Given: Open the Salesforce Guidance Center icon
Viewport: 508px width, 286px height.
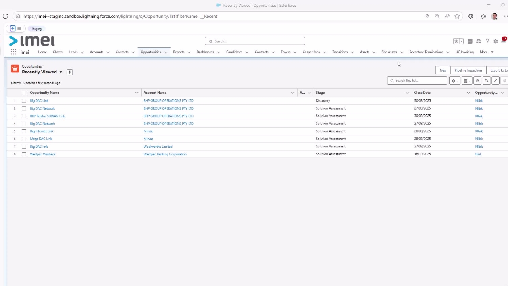Looking at the screenshot, I should pos(479,41).
